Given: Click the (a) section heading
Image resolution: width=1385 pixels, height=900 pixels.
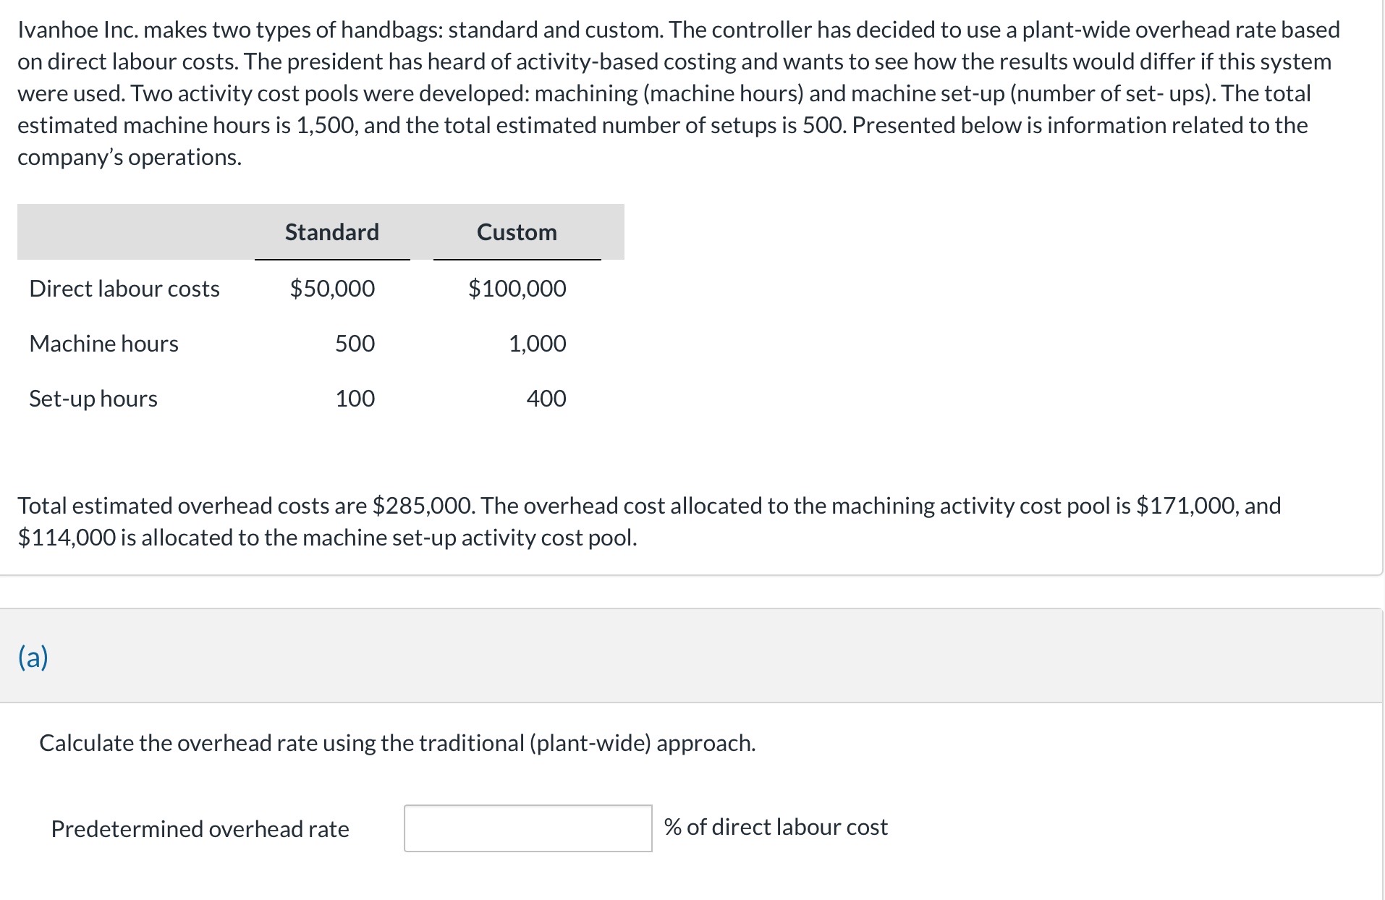Looking at the screenshot, I should click(33, 657).
